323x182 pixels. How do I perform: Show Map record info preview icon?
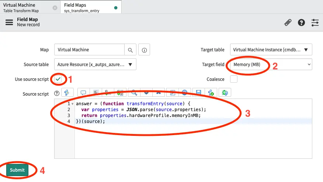click(x=144, y=50)
